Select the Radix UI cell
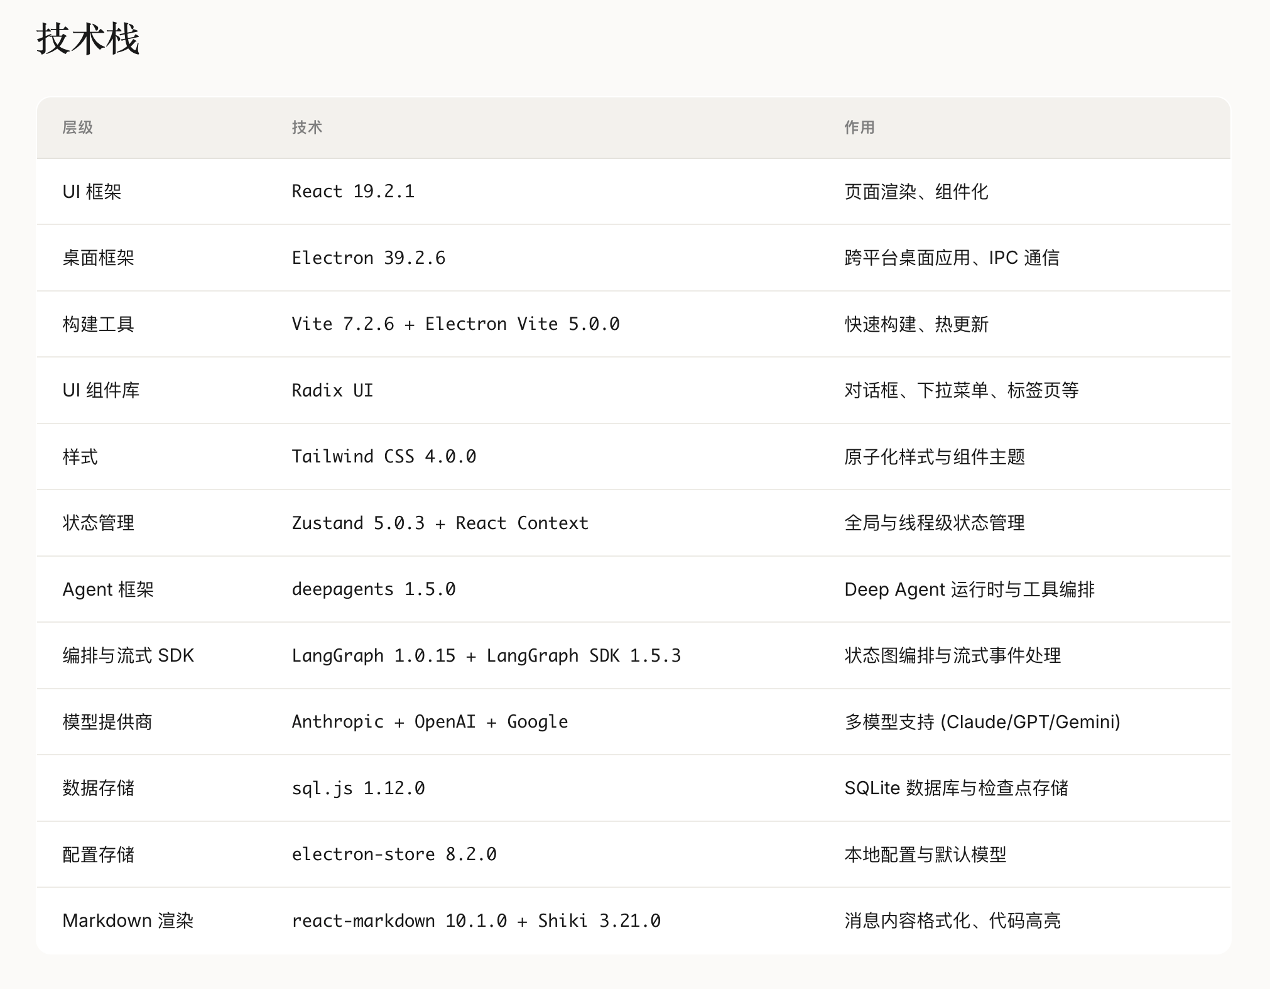 (x=332, y=391)
